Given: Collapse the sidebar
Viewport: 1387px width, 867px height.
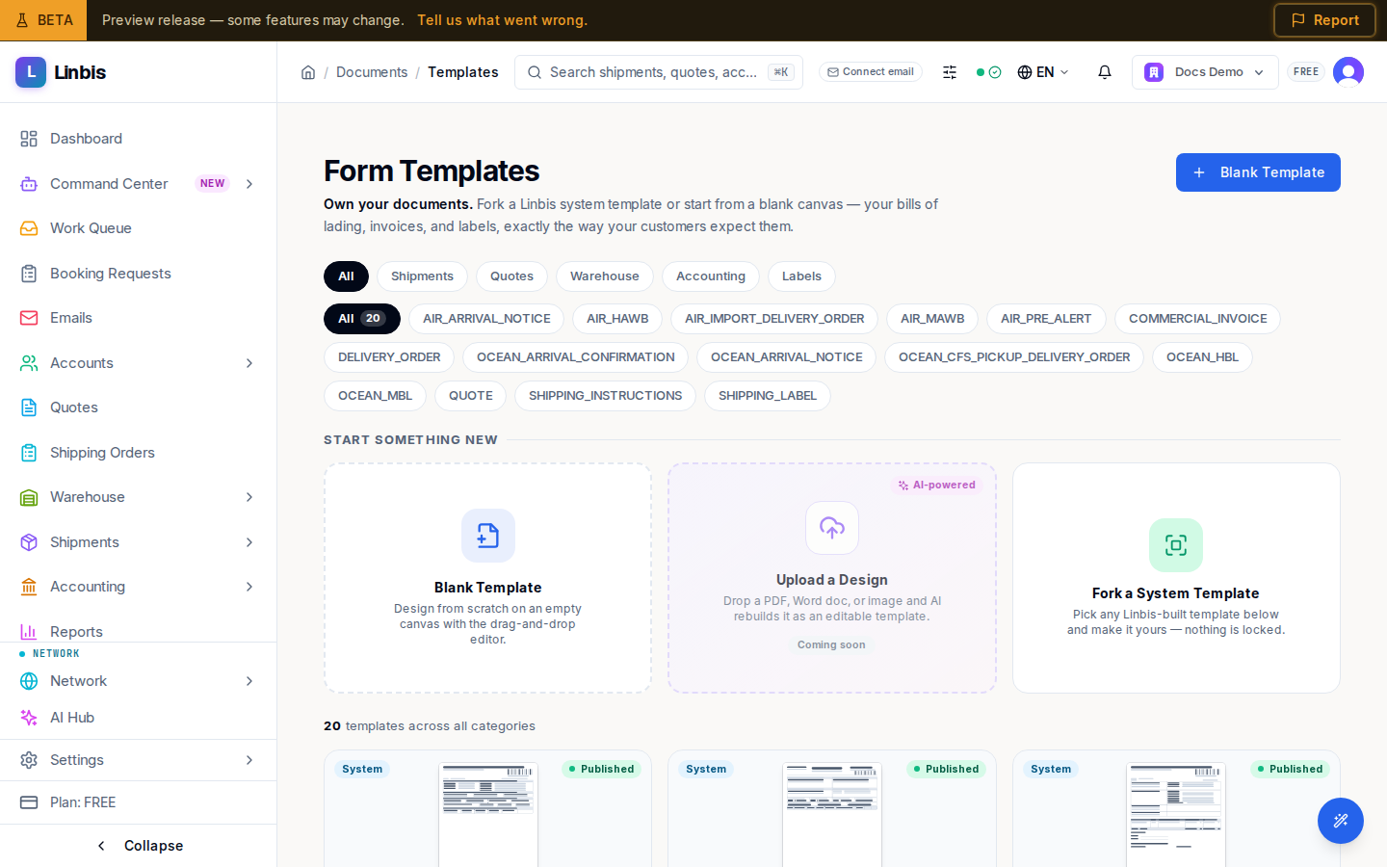Looking at the screenshot, I should tap(139, 846).
